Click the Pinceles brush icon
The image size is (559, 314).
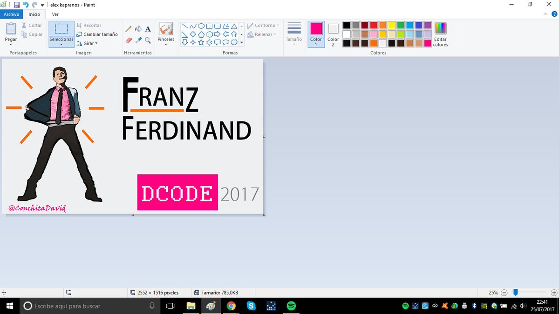click(166, 29)
